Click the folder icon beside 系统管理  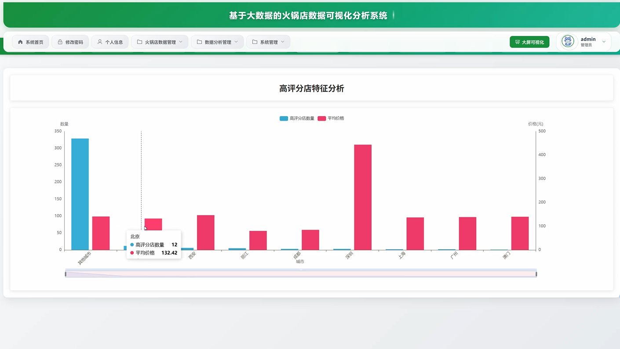[x=255, y=42]
